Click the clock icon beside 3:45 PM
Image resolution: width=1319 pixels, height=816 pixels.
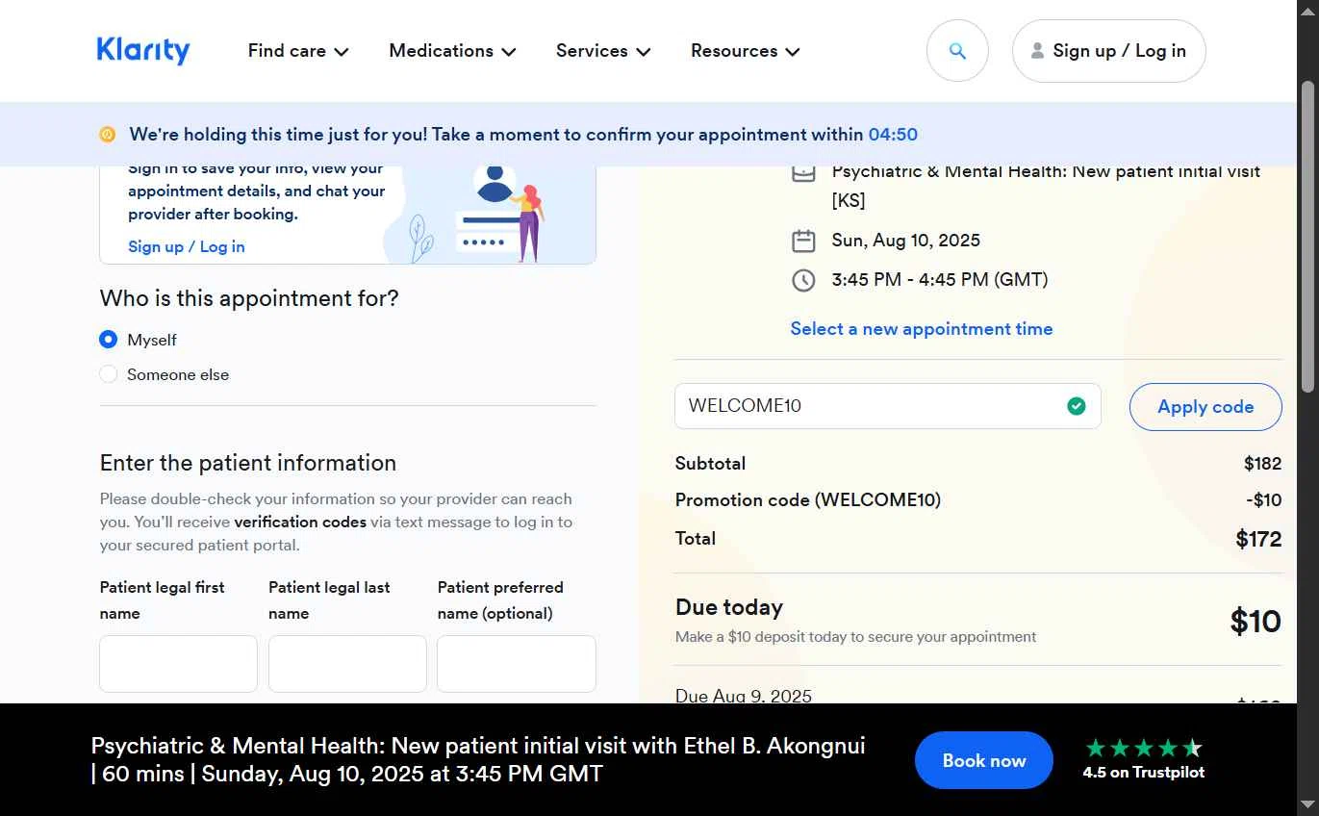[x=803, y=280]
